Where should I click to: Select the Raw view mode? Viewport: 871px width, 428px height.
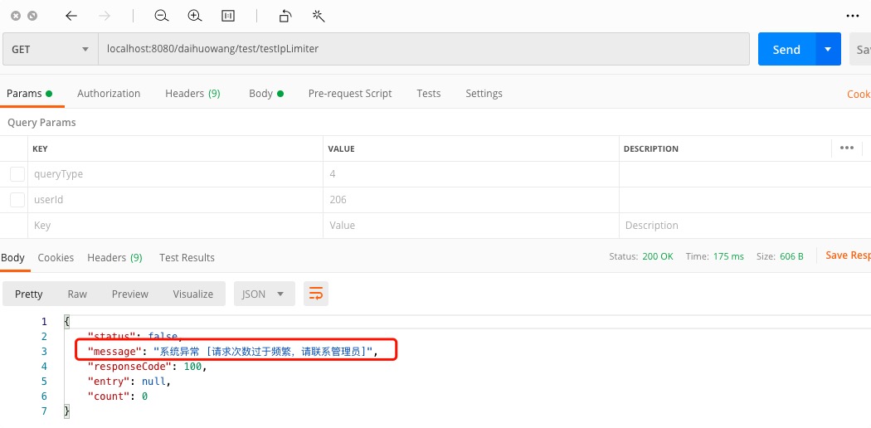click(77, 294)
